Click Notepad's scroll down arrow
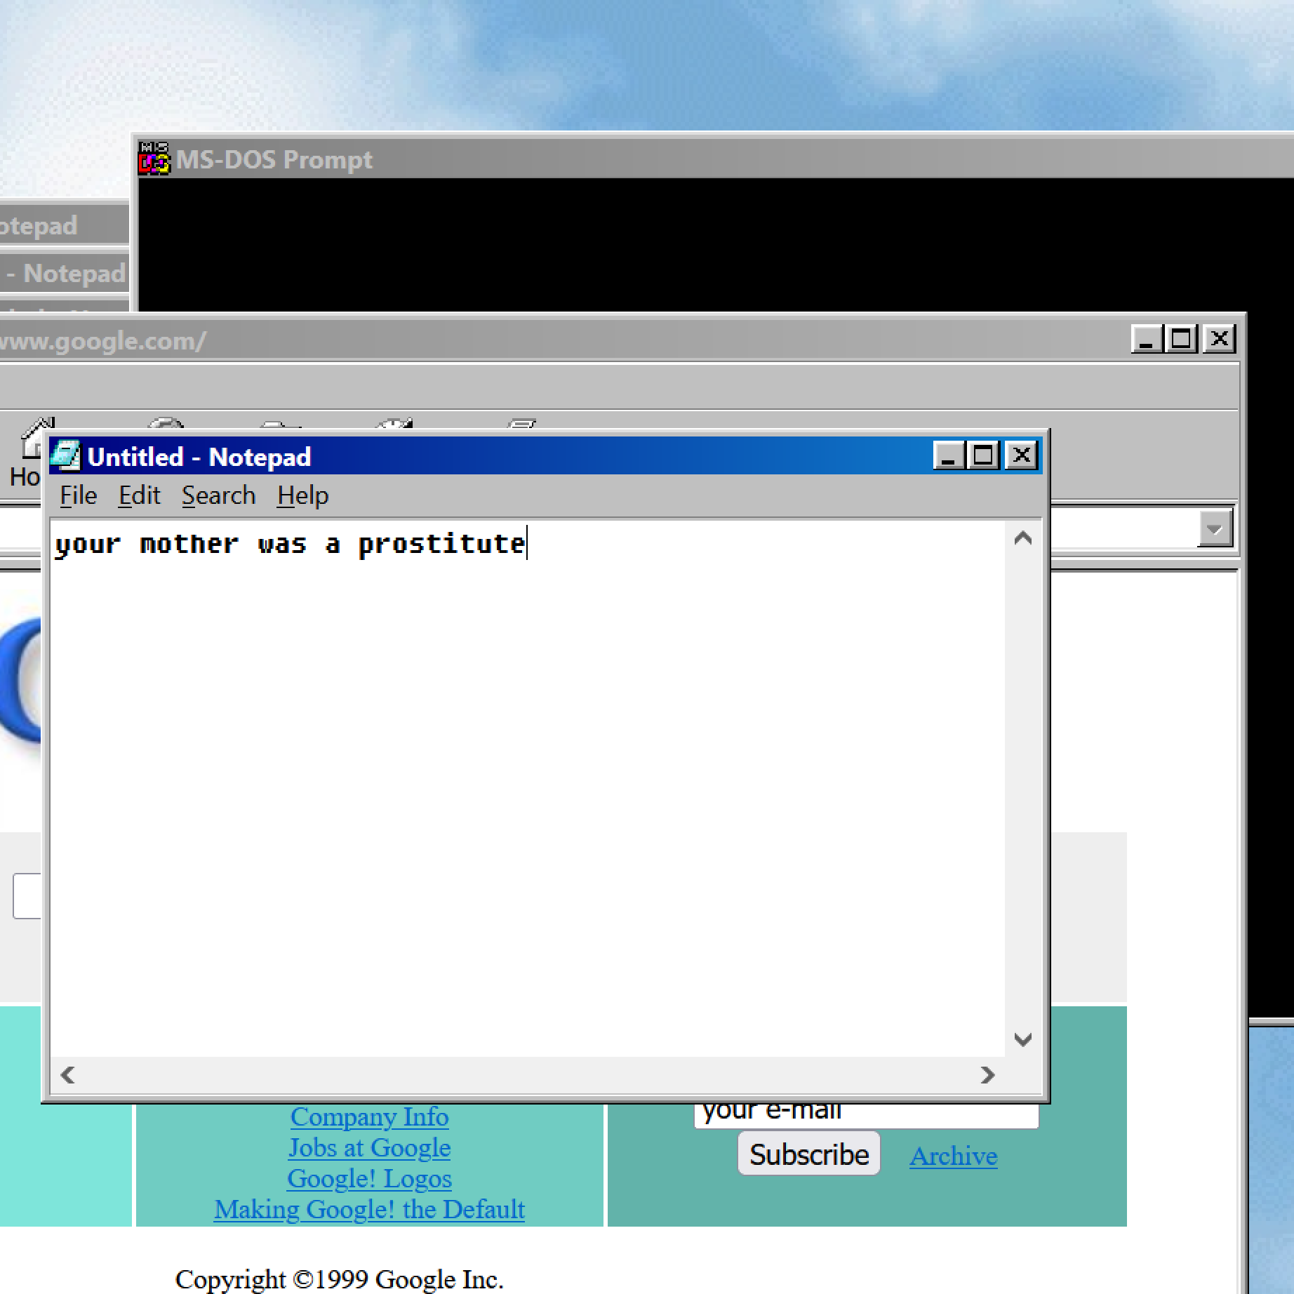 point(1022,1039)
